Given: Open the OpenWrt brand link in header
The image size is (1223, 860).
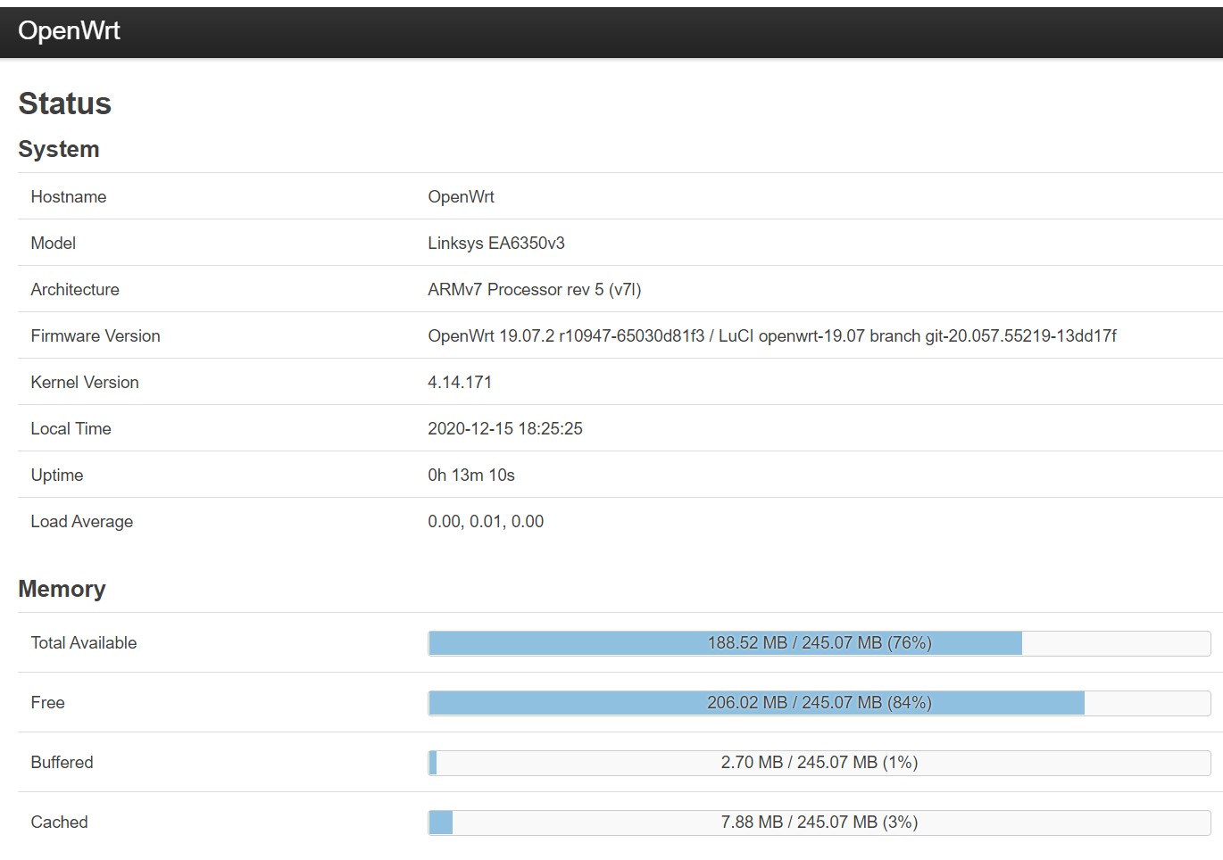Looking at the screenshot, I should (x=69, y=30).
